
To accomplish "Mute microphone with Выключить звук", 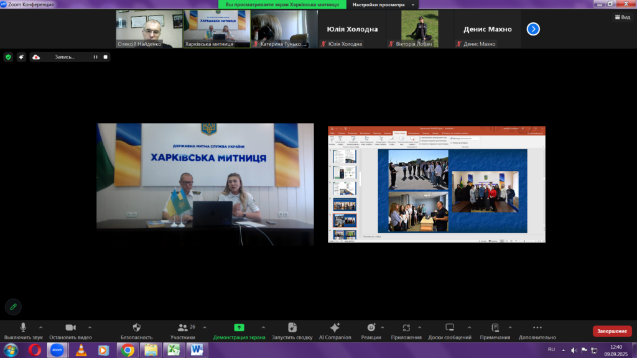I will 23,331.
